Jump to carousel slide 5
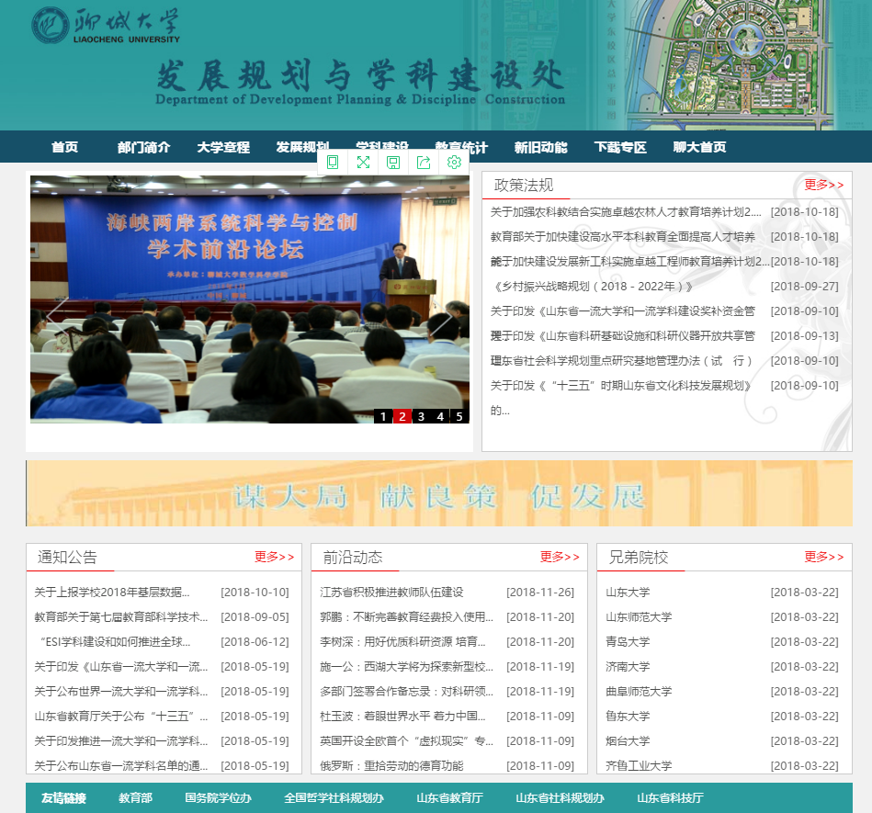The height and width of the screenshot is (813, 872). point(459,416)
